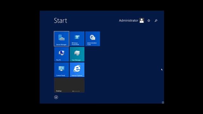Launch the Internet Explorer tile

point(77,70)
